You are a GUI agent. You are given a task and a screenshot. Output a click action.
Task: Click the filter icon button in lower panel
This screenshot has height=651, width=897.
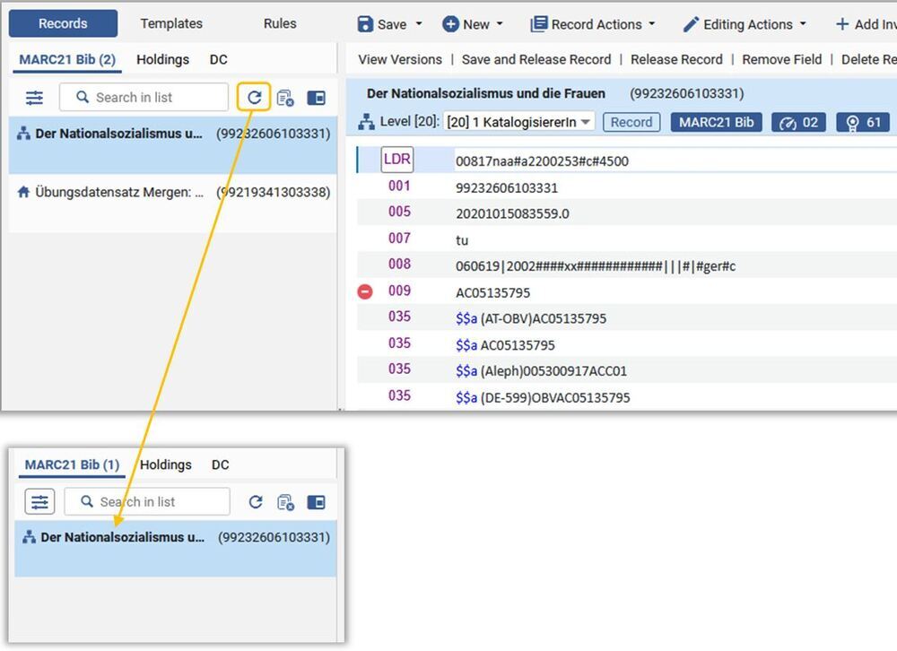(x=39, y=501)
